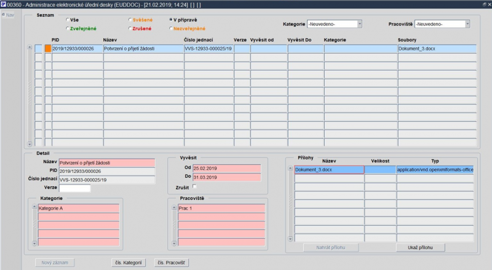Image resolution: width=492 pixels, height=270 pixels.
Task: Click the Přílohy list scroll-down arrow
Action: [x=290, y=239]
